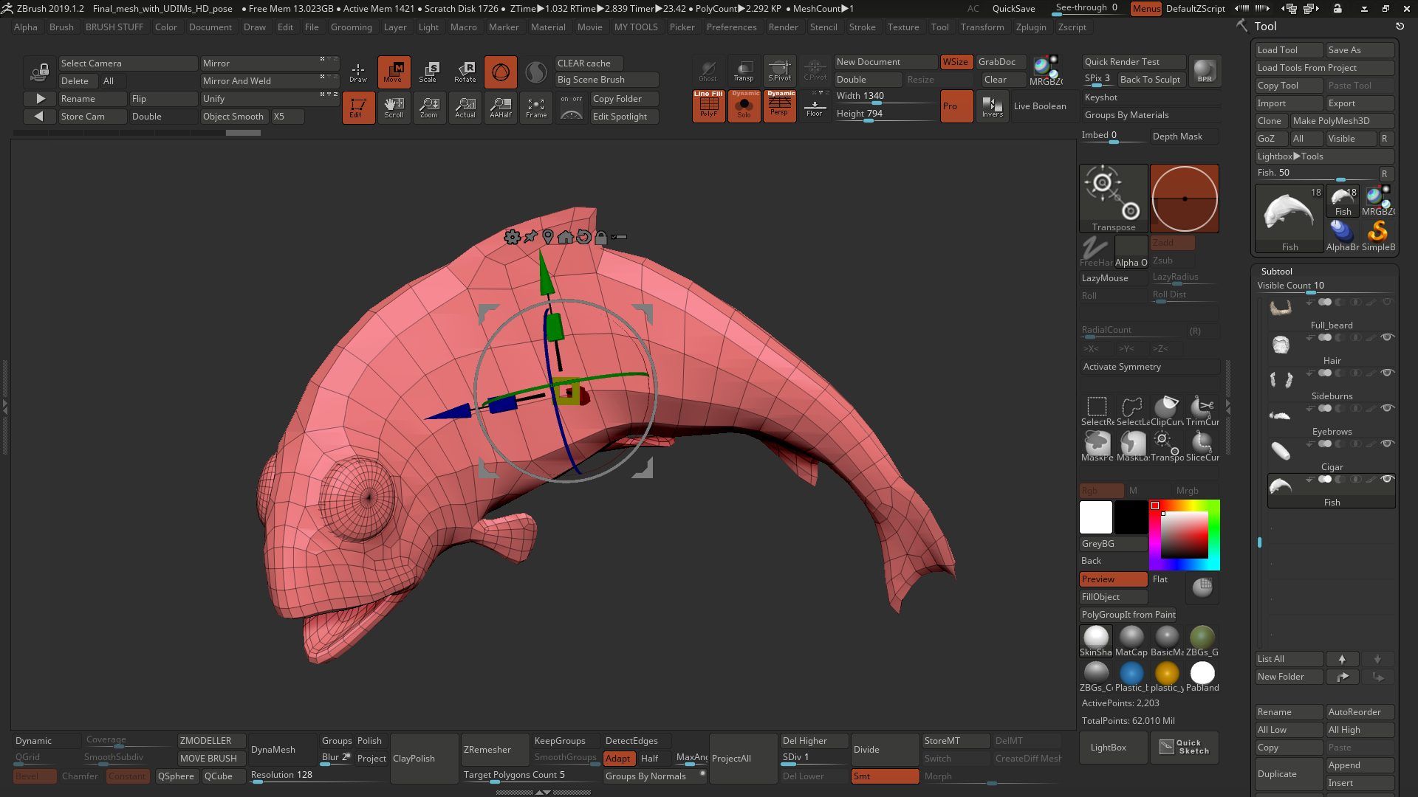Enable Solo dynamic mode icon

click(x=744, y=106)
